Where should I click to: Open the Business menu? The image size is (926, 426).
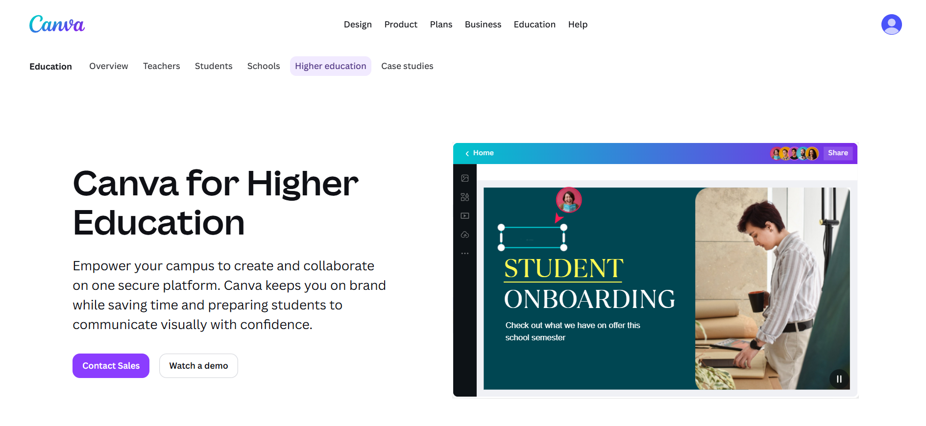pyautogui.click(x=483, y=24)
